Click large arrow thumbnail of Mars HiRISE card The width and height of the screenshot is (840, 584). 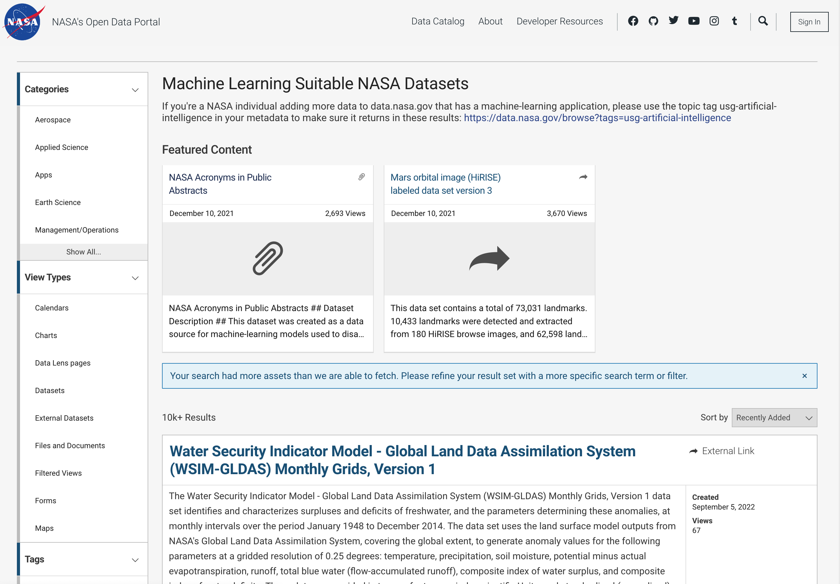[489, 258]
